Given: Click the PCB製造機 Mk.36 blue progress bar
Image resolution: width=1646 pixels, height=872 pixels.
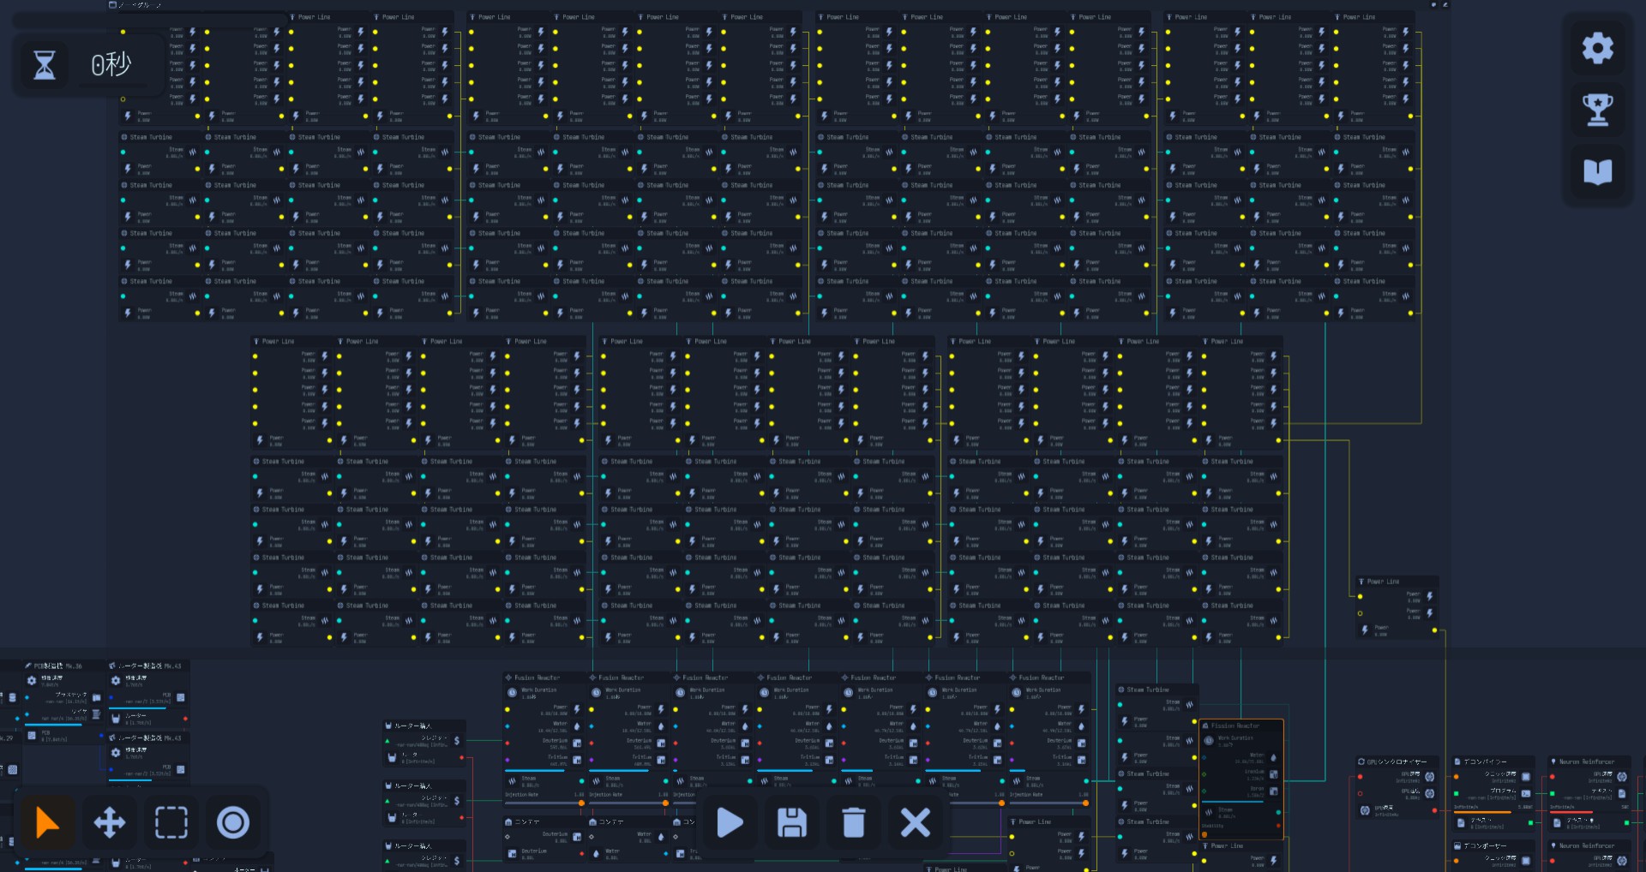Looking at the screenshot, I should (x=52, y=725).
